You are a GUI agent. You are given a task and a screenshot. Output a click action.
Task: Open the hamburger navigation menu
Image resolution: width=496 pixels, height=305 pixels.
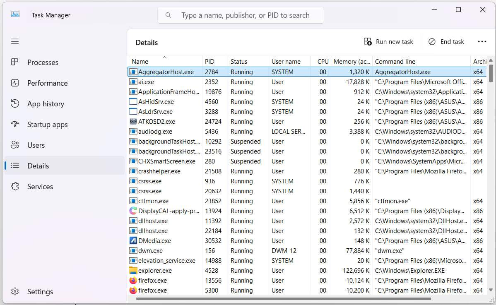[x=15, y=41]
